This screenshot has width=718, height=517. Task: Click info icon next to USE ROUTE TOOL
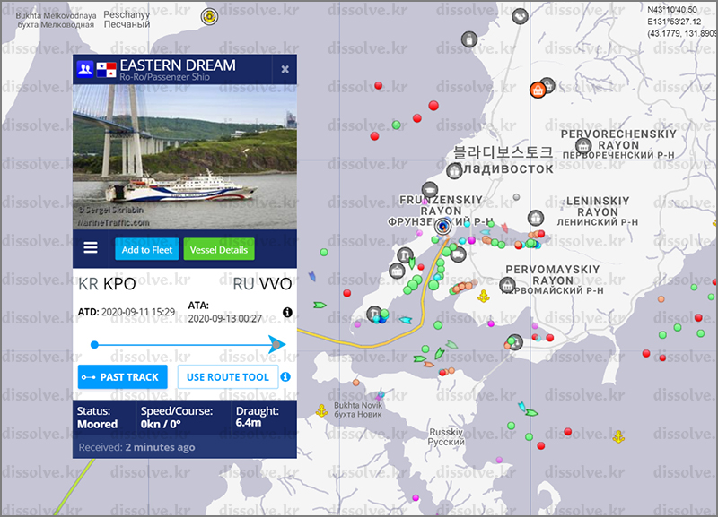(285, 376)
